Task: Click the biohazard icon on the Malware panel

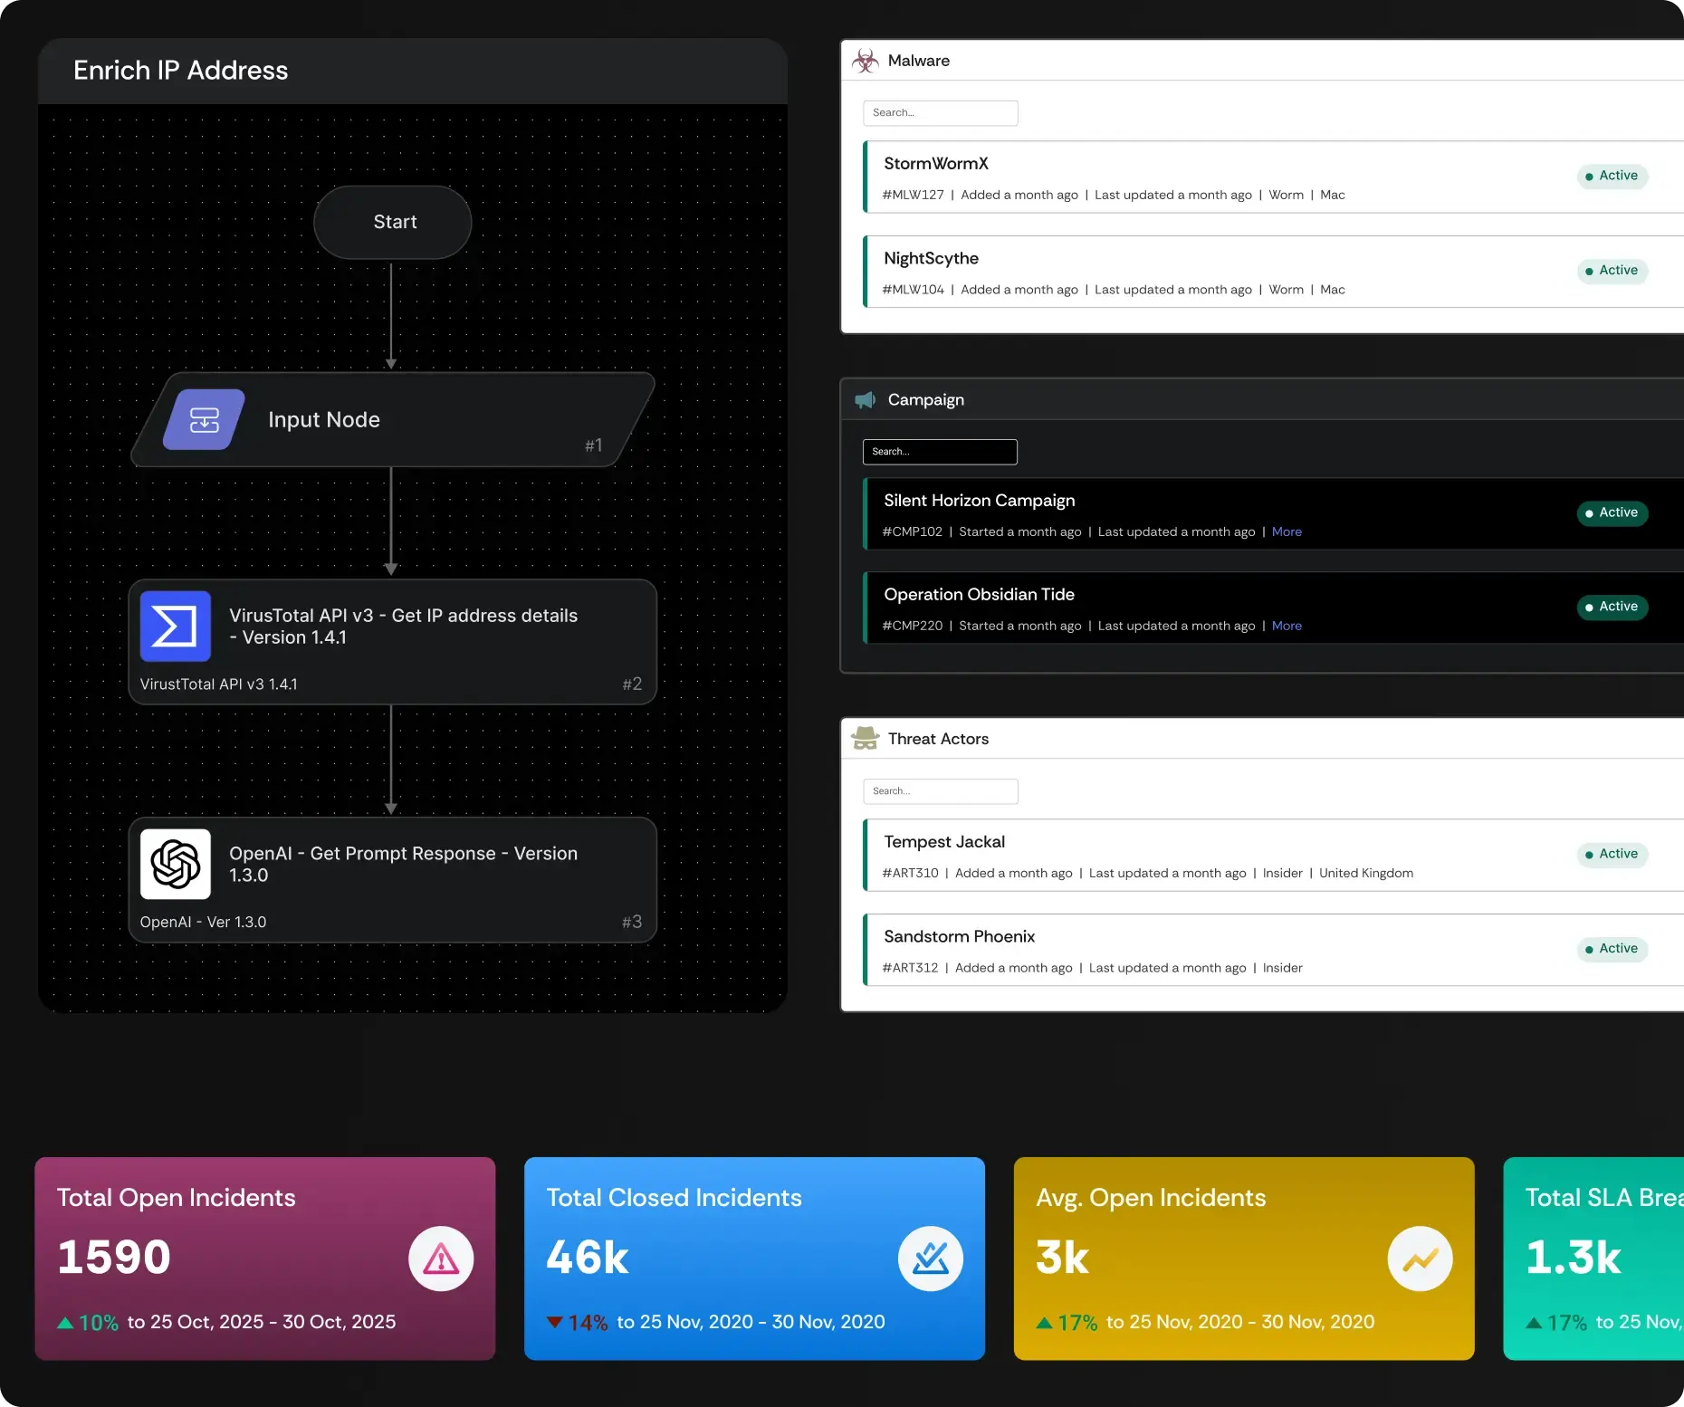Action: tap(866, 60)
